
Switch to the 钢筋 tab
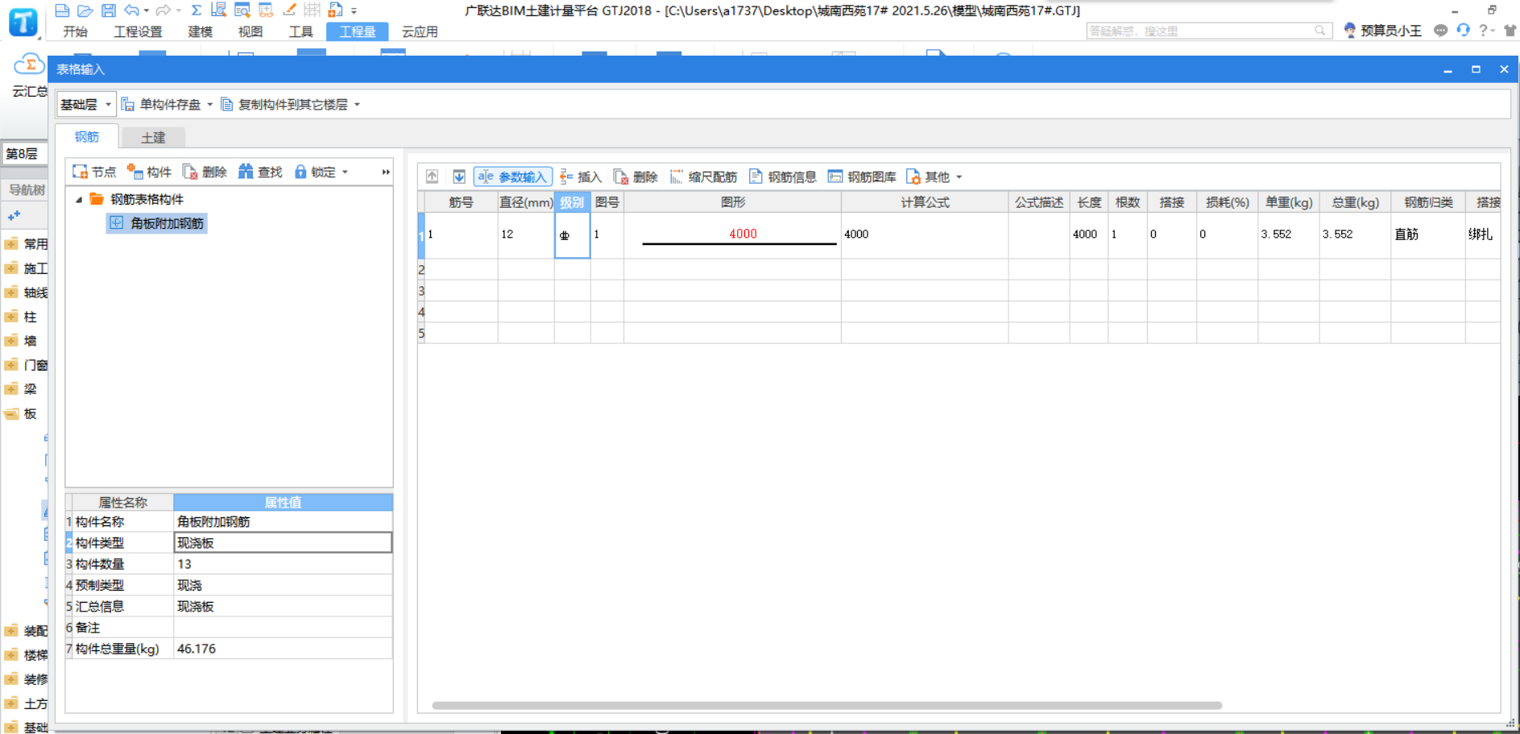point(86,136)
